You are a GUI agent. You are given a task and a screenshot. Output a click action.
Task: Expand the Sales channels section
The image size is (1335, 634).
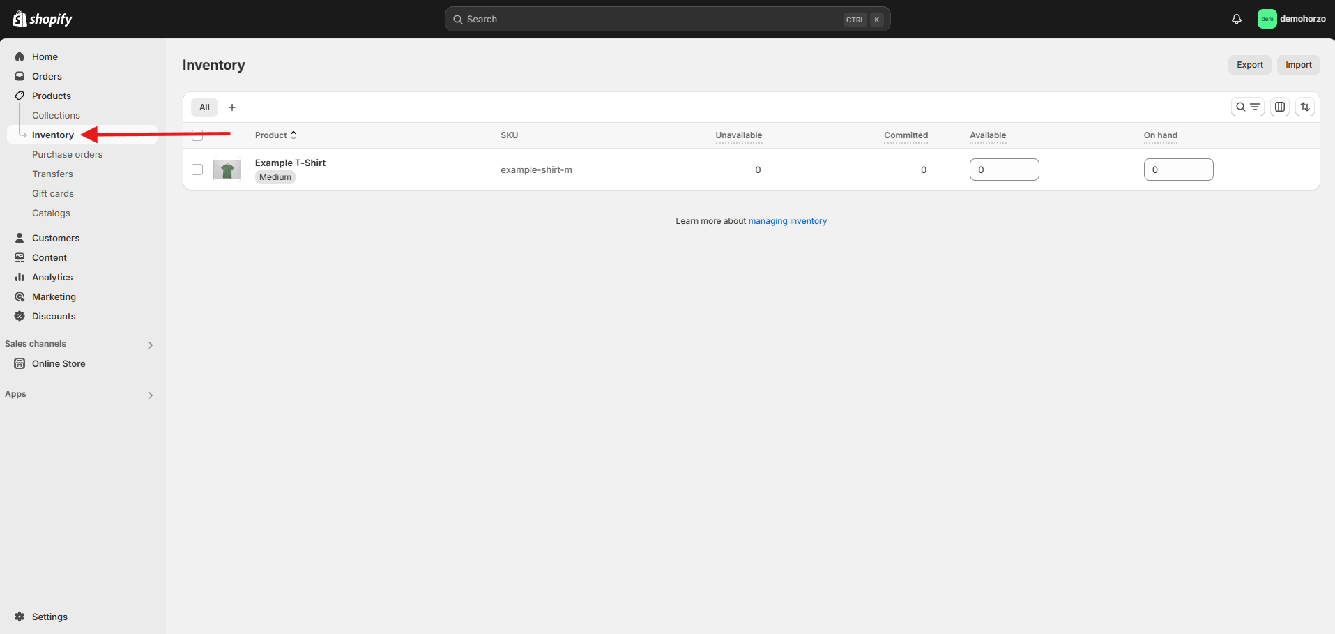(x=150, y=345)
